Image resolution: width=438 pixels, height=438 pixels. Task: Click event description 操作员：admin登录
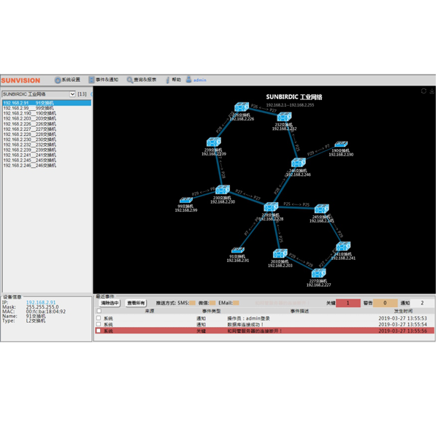pos(248,318)
